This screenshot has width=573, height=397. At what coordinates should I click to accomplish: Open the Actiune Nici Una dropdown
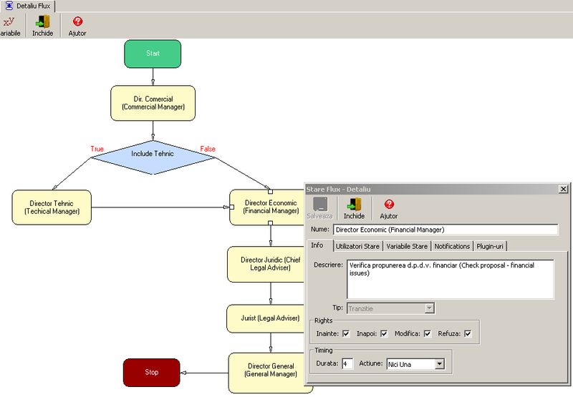(440, 364)
